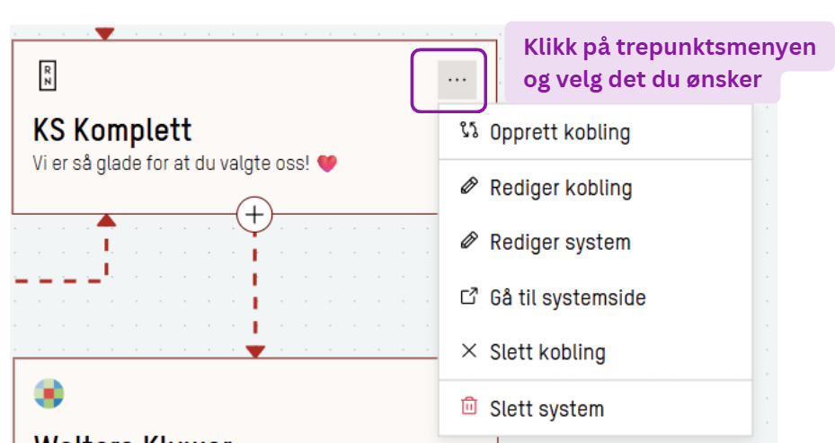Open the three-dot menu on KS Komplett

[x=457, y=80]
